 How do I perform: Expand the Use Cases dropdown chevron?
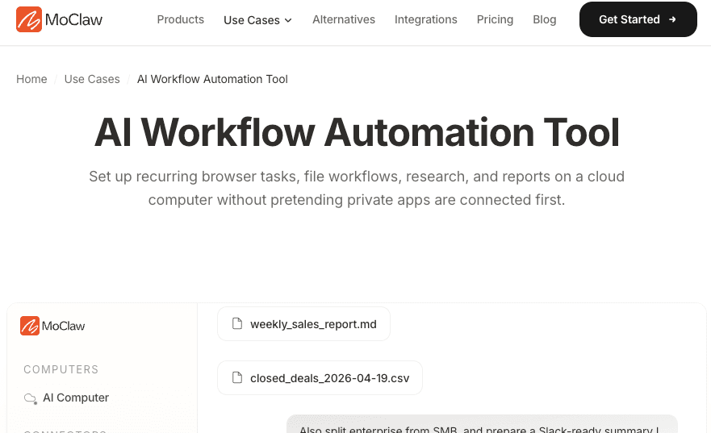288,20
